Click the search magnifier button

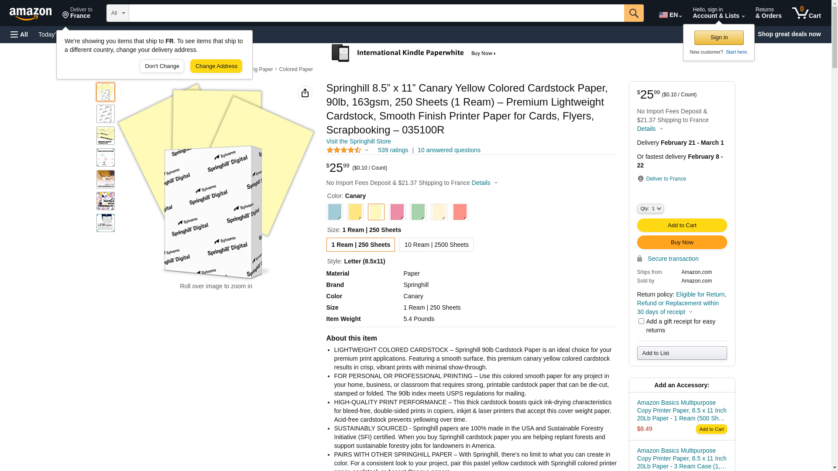[x=634, y=13]
